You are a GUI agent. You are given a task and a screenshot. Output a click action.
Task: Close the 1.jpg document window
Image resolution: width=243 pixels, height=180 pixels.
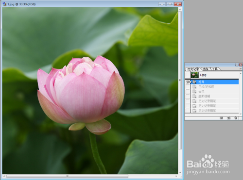(178, 4)
